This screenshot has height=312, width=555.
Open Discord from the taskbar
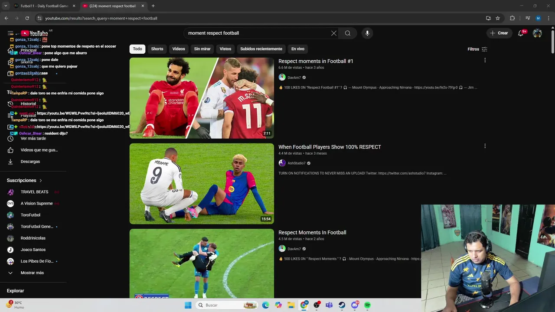[x=355, y=305]
